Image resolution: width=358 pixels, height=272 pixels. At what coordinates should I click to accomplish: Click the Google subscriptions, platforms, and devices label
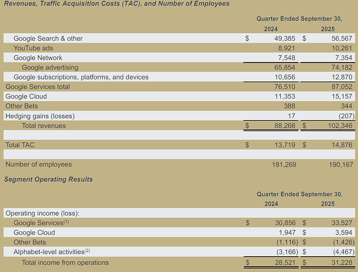[81, 77]
